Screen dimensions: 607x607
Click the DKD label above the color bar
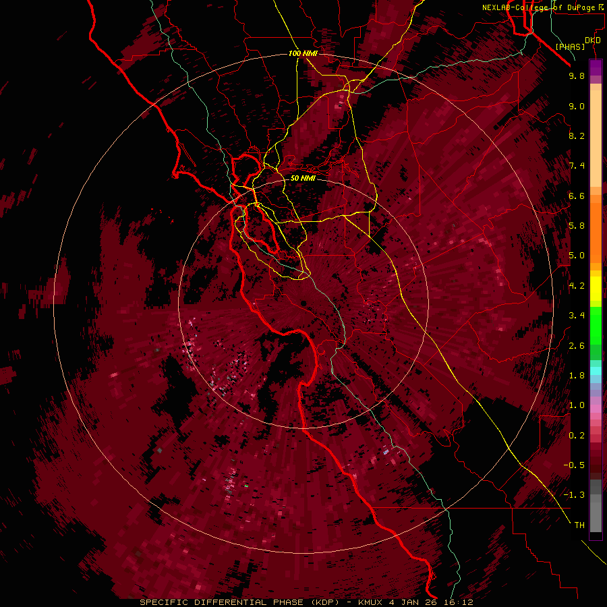pyautogui.click(x=593, y=40)
